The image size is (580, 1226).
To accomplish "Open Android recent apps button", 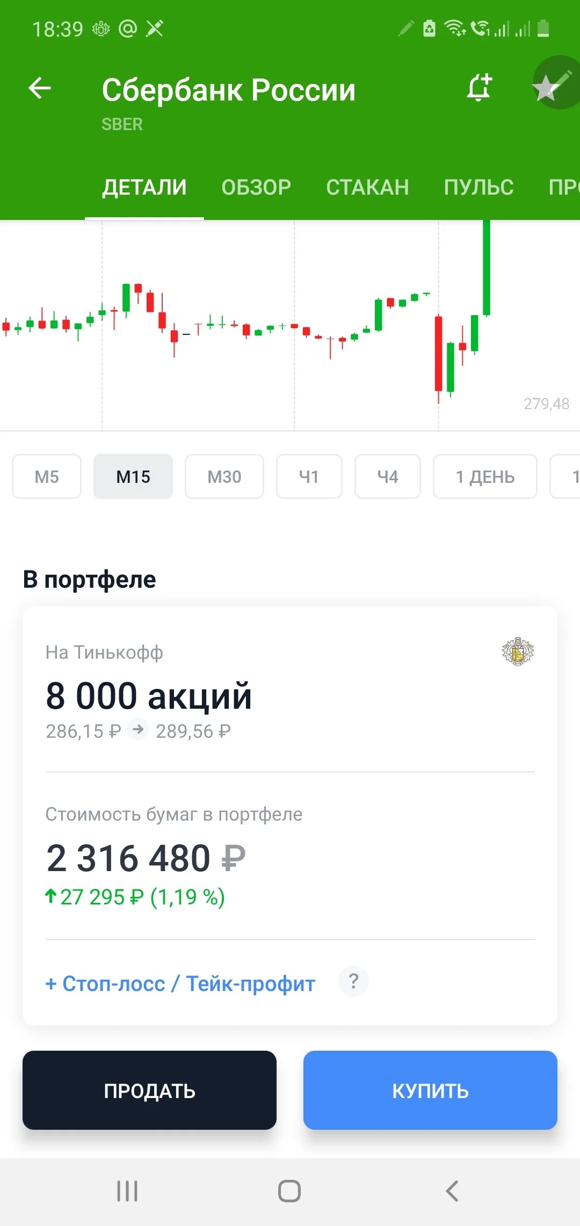I will (x=128, y=1191).
